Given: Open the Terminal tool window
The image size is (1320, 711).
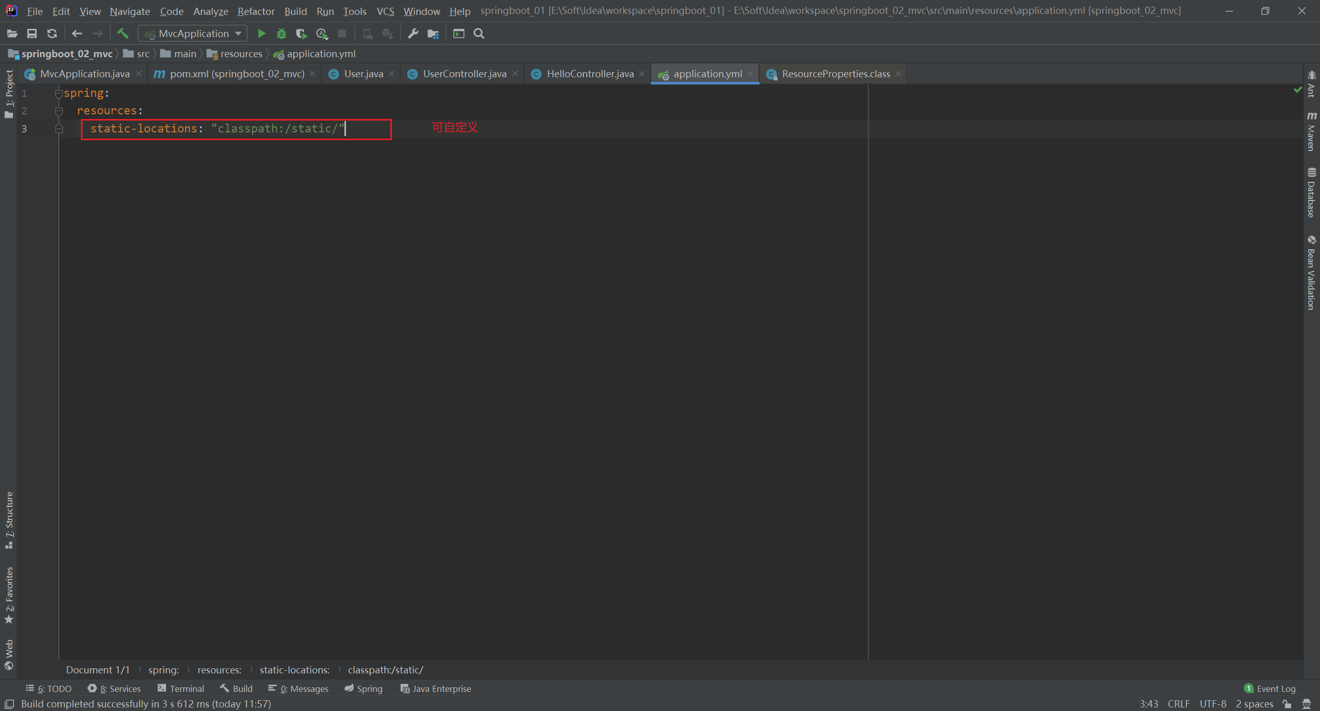Looking at the screenshot, I should pos(181,688).
